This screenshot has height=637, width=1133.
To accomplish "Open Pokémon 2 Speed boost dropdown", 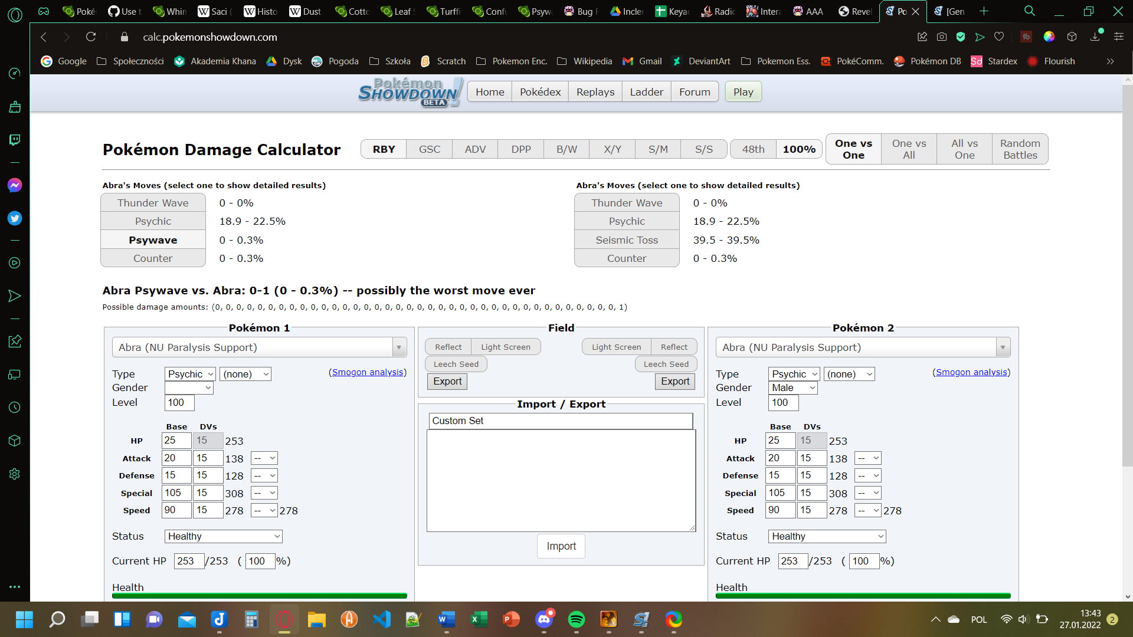I will click(x=868, y=510).
